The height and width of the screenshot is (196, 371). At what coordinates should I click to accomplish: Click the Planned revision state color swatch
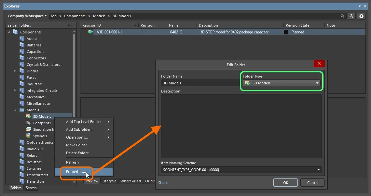[286, 32]
